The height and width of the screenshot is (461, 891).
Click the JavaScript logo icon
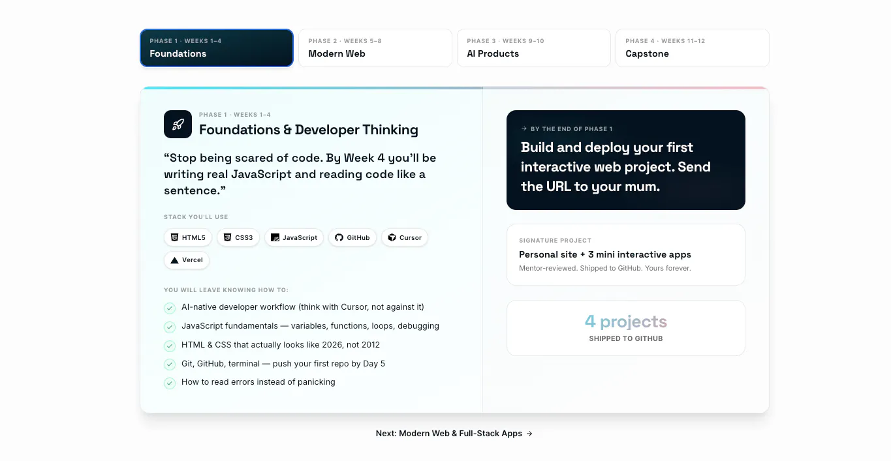pos(275,237)
